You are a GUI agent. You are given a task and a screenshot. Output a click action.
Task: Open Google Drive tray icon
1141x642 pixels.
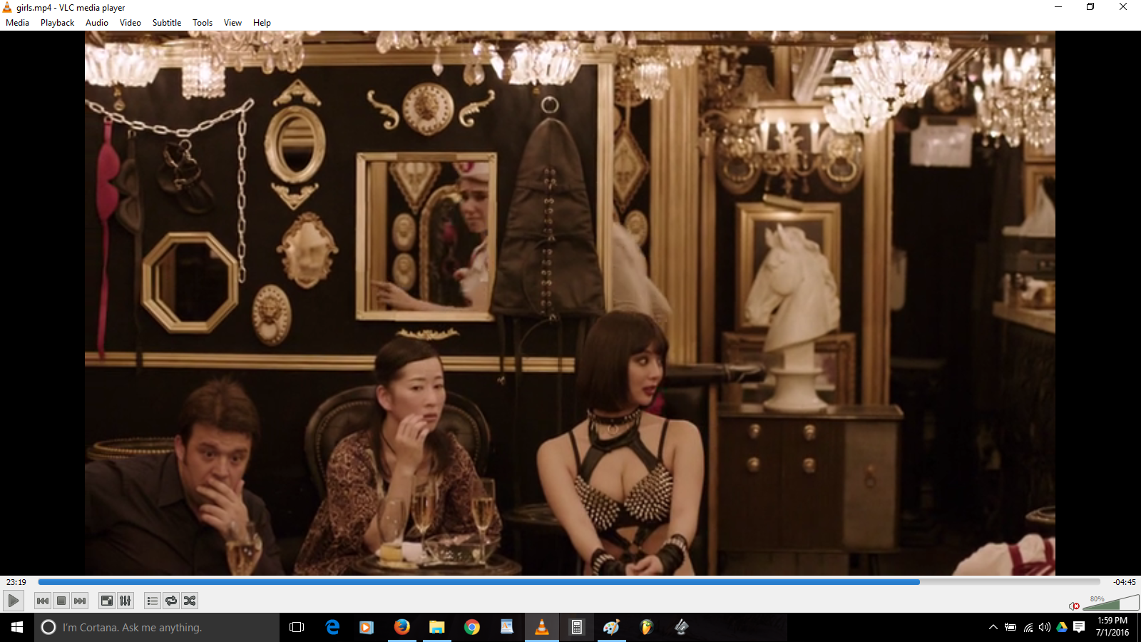click(x=1062, y=628)
